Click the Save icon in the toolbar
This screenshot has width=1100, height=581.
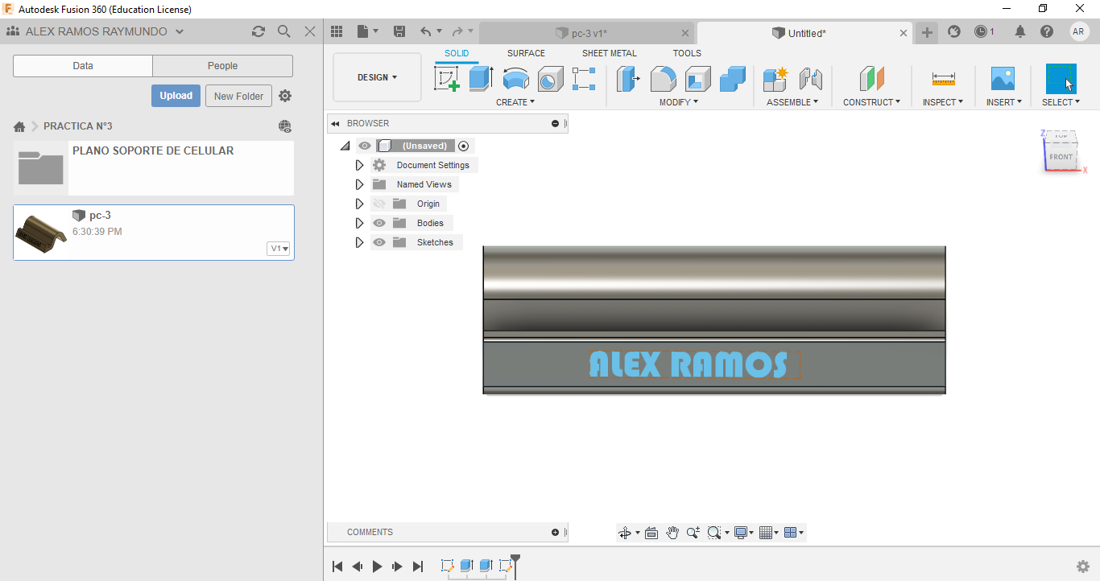pos(399,31)
